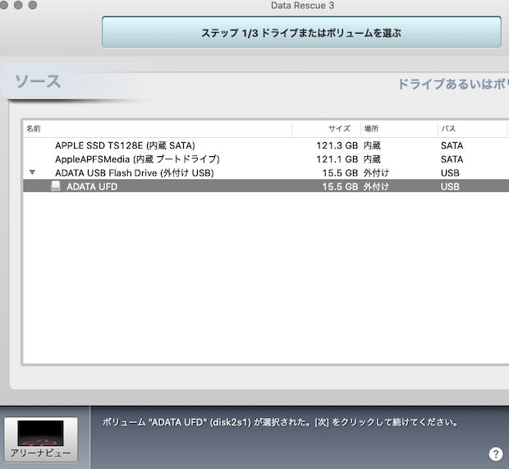The width and height of the screenshot is (509, 469).
Task: Collapse the ADATA USB Flash Drive disclosure triangle
Action: 32,172
